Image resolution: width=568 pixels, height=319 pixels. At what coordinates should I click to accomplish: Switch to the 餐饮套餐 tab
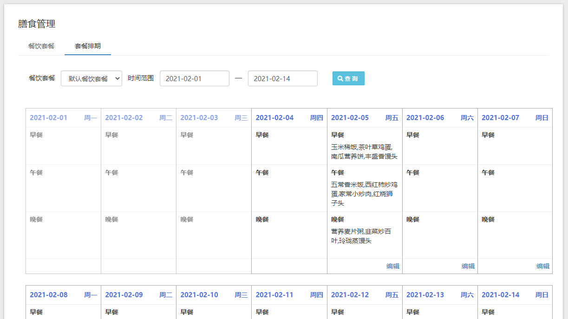click(x=41, y=46)
